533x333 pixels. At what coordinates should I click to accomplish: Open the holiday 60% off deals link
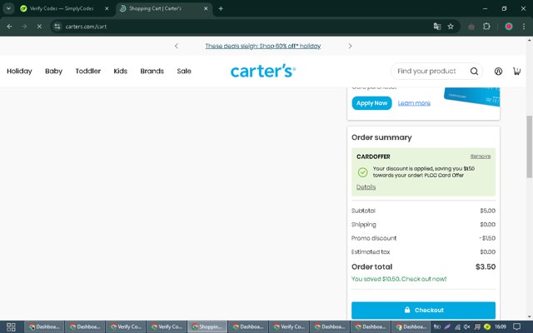click(263, 46)
